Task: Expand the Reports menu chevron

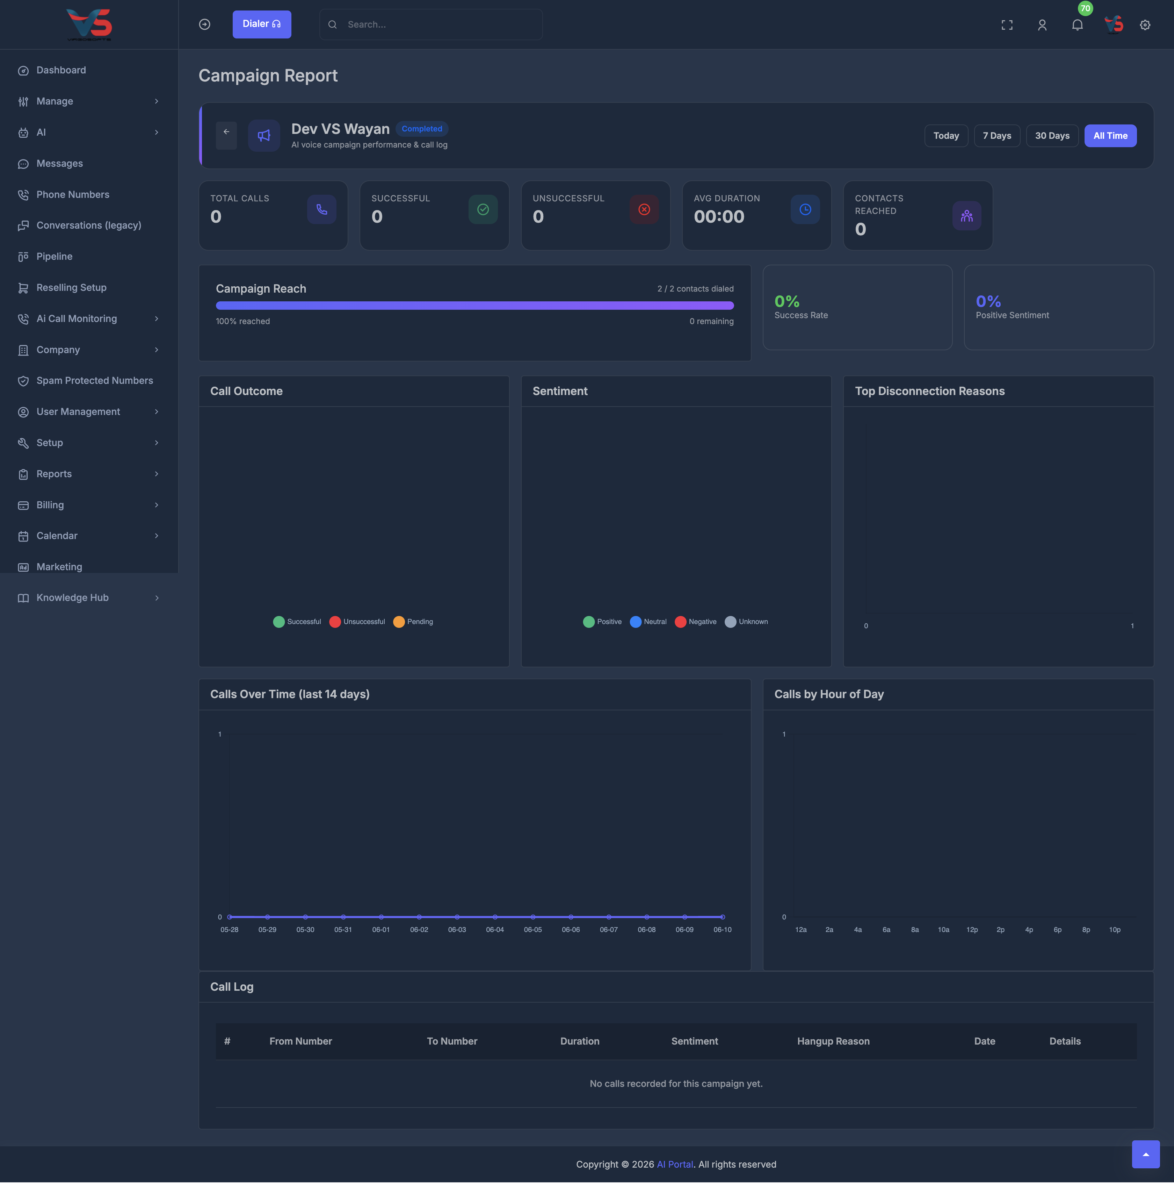Action: (156, 474)
